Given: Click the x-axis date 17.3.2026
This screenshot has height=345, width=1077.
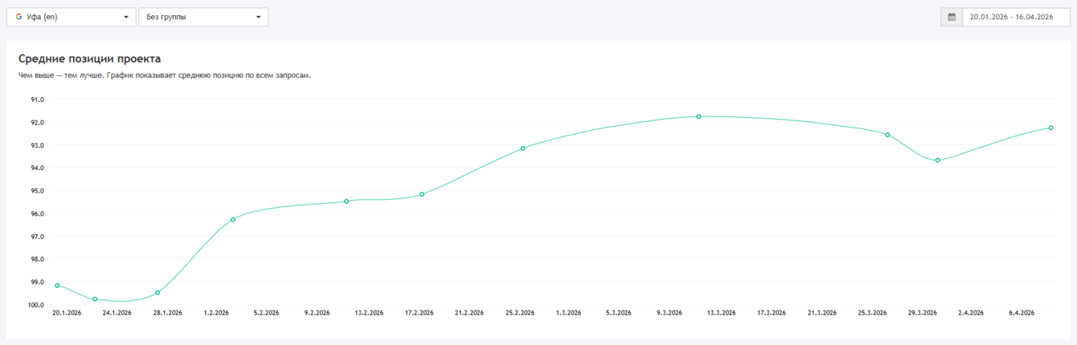Looking at the screenshot, I should (x=771, y=313).
